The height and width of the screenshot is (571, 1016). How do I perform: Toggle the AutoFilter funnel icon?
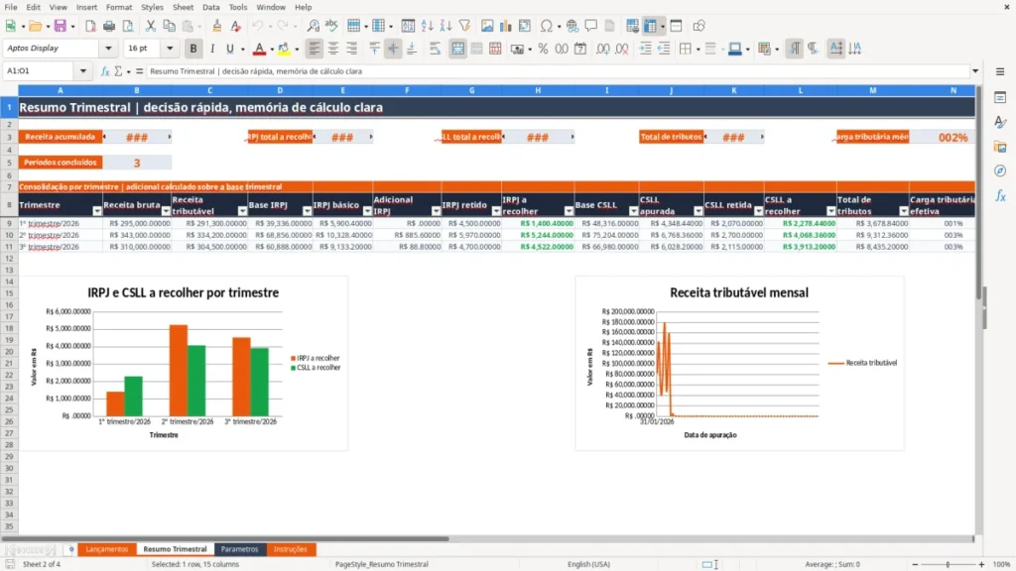tap(464, 26)
